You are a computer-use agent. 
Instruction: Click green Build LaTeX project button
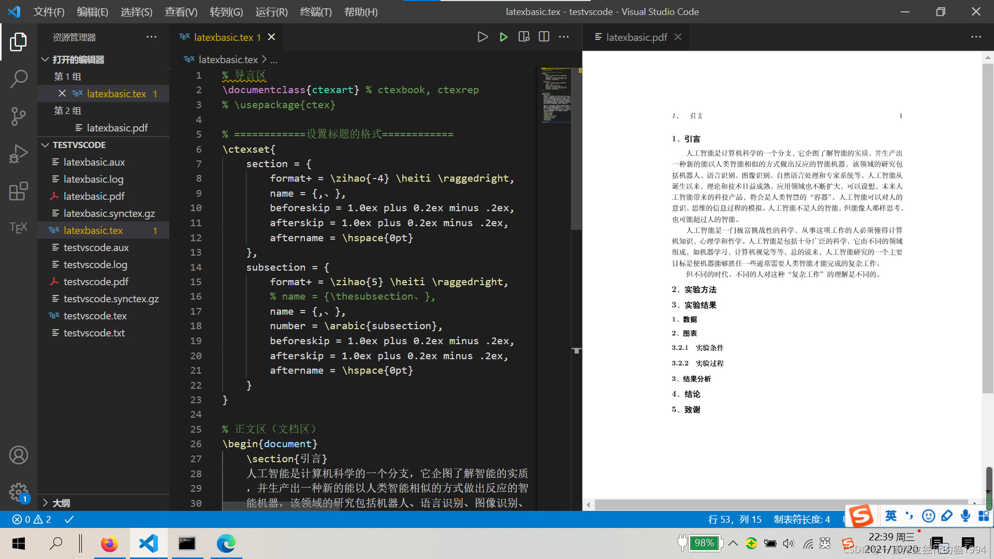pos(503,37)
